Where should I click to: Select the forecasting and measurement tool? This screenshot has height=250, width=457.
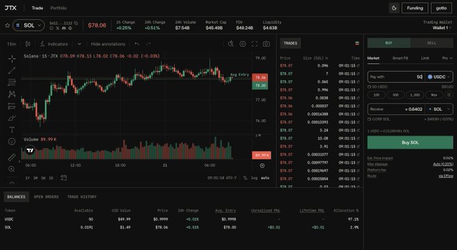click(x=11, y=106)
